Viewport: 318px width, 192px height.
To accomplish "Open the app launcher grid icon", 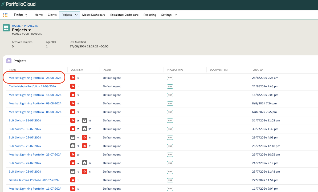I will click(x=5, y=15).
